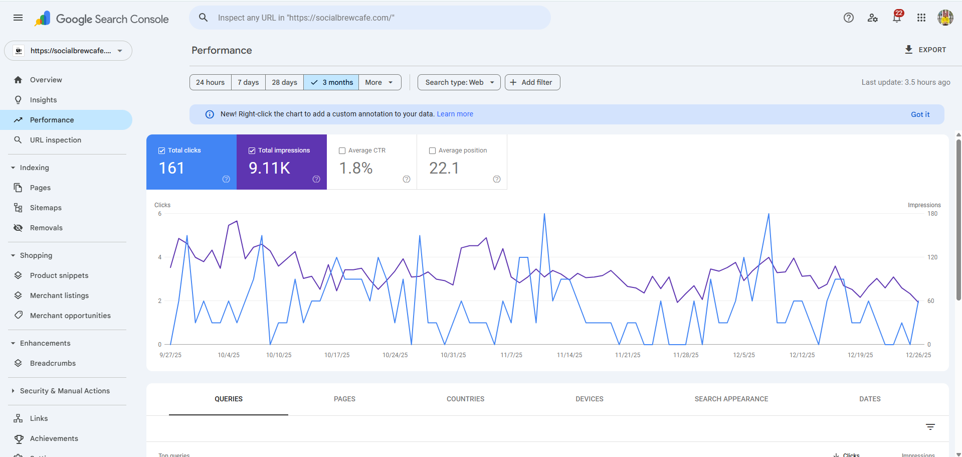Open the users and settings icon
The image size is (962, 457).
click(872, 18)
